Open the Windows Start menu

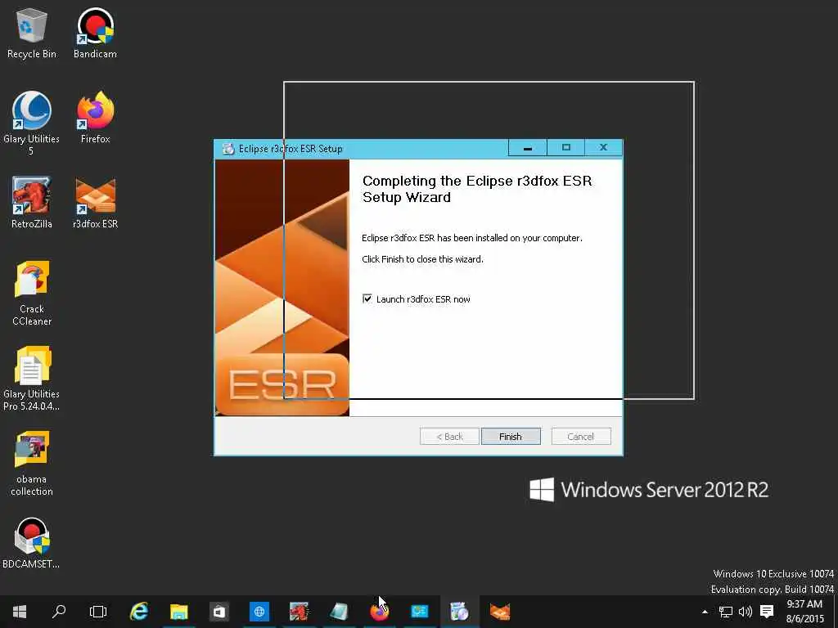20,612
